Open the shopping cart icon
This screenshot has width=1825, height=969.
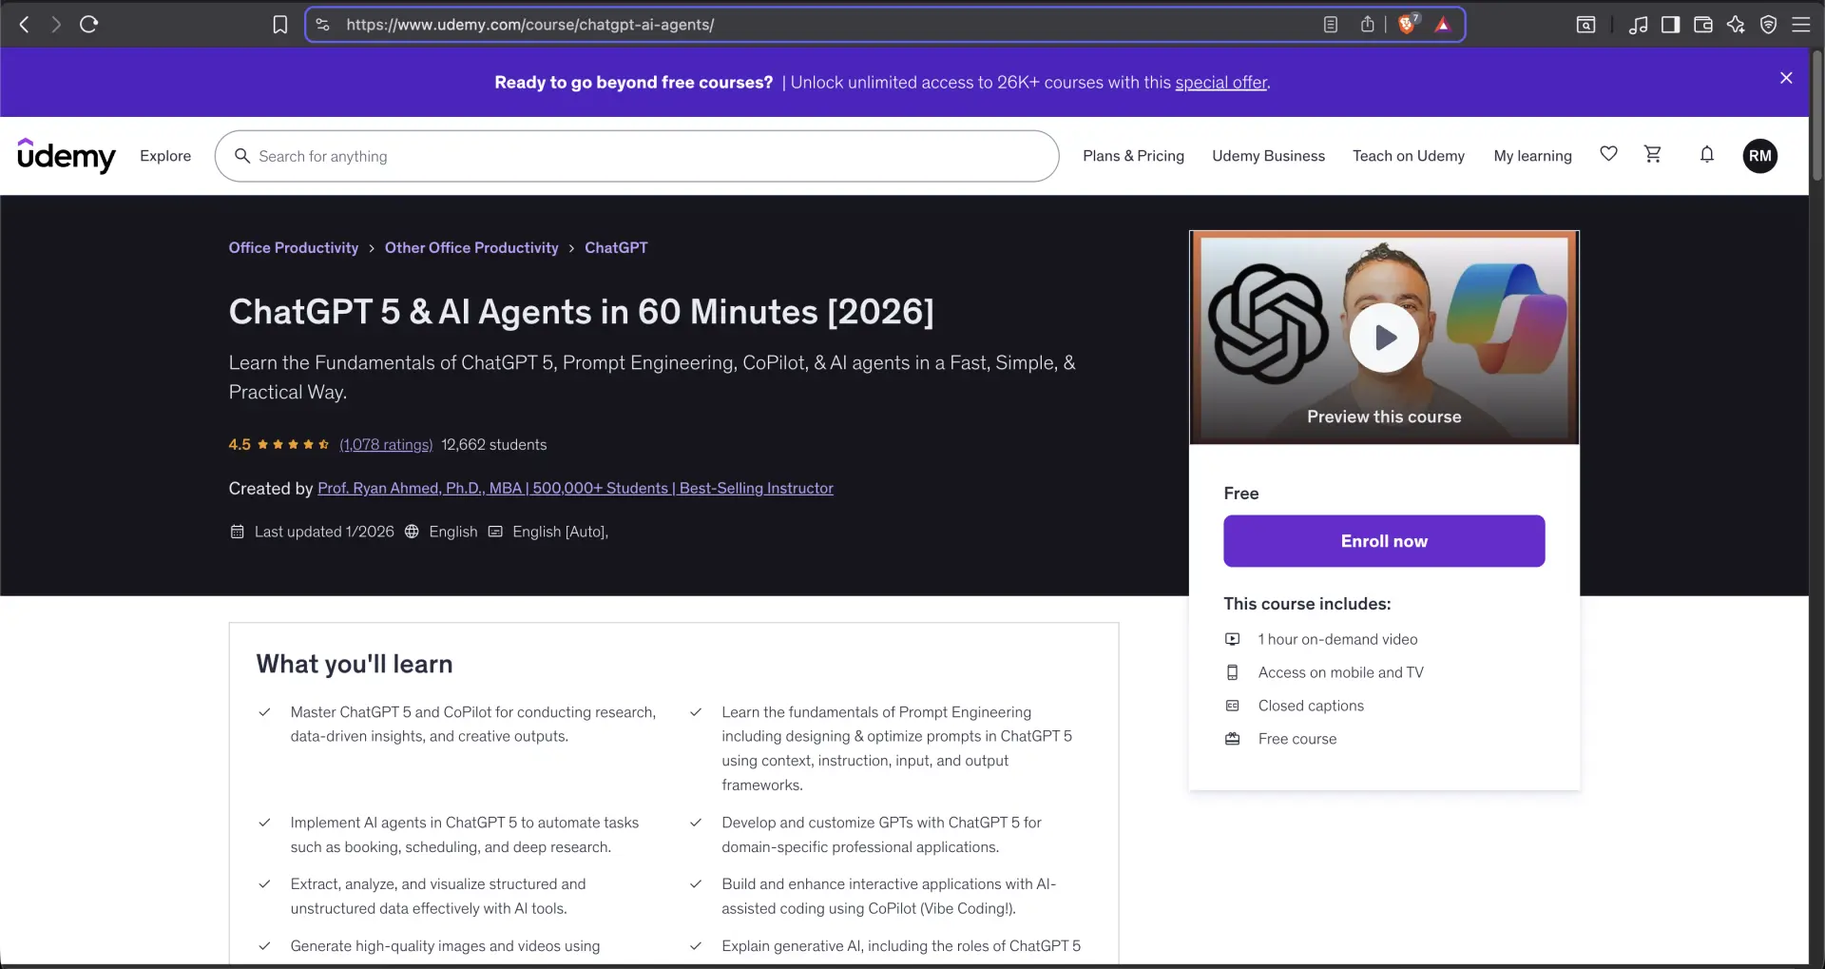coord(1653,154)
